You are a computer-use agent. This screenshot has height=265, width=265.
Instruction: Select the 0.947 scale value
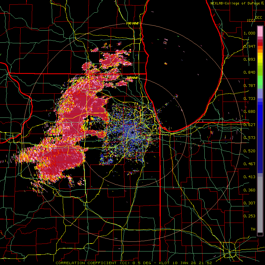[249, 46]
